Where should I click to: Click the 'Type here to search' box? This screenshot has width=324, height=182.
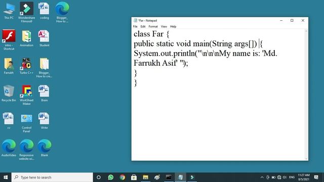(x=52, y=177)
